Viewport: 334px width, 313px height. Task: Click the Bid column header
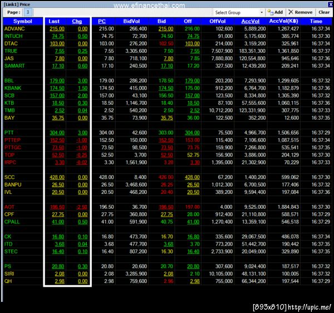(x=161, y=21)
